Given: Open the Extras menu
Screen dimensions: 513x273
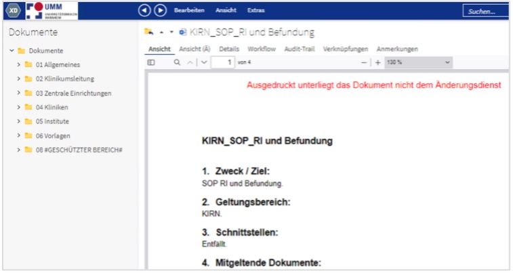Looking at the screenshot, I should (256, 10).
